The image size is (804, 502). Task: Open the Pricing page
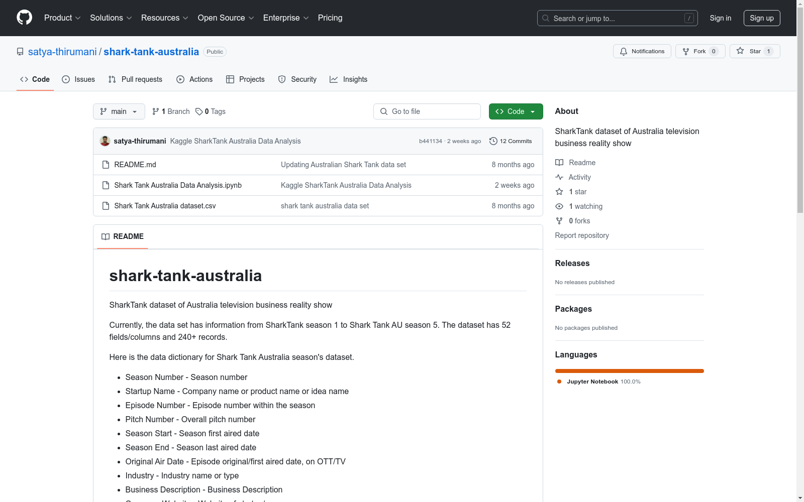coord(330,18)
